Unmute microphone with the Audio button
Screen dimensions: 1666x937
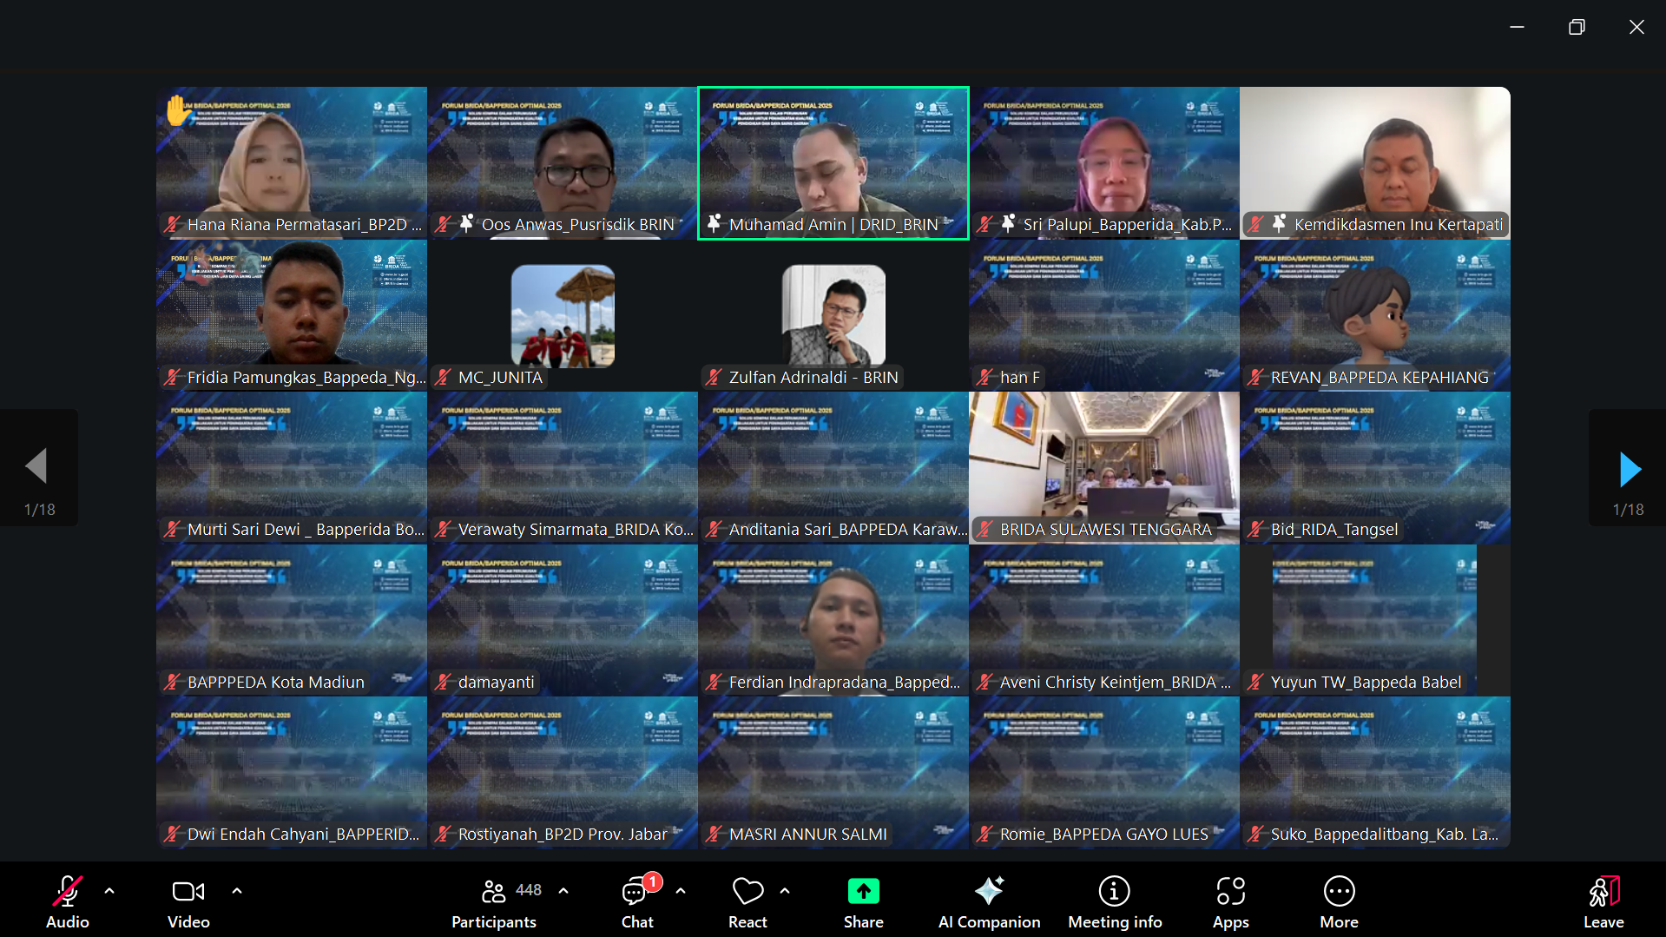(68, 901)
